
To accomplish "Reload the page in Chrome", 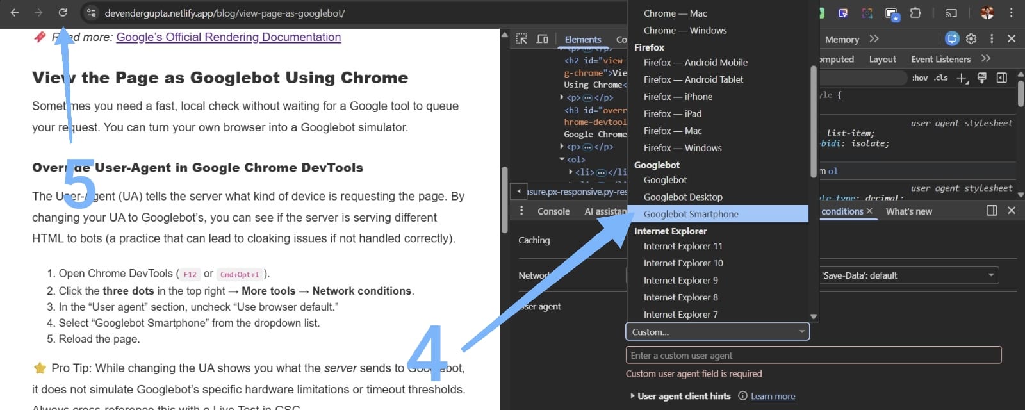I will point(63,13).
